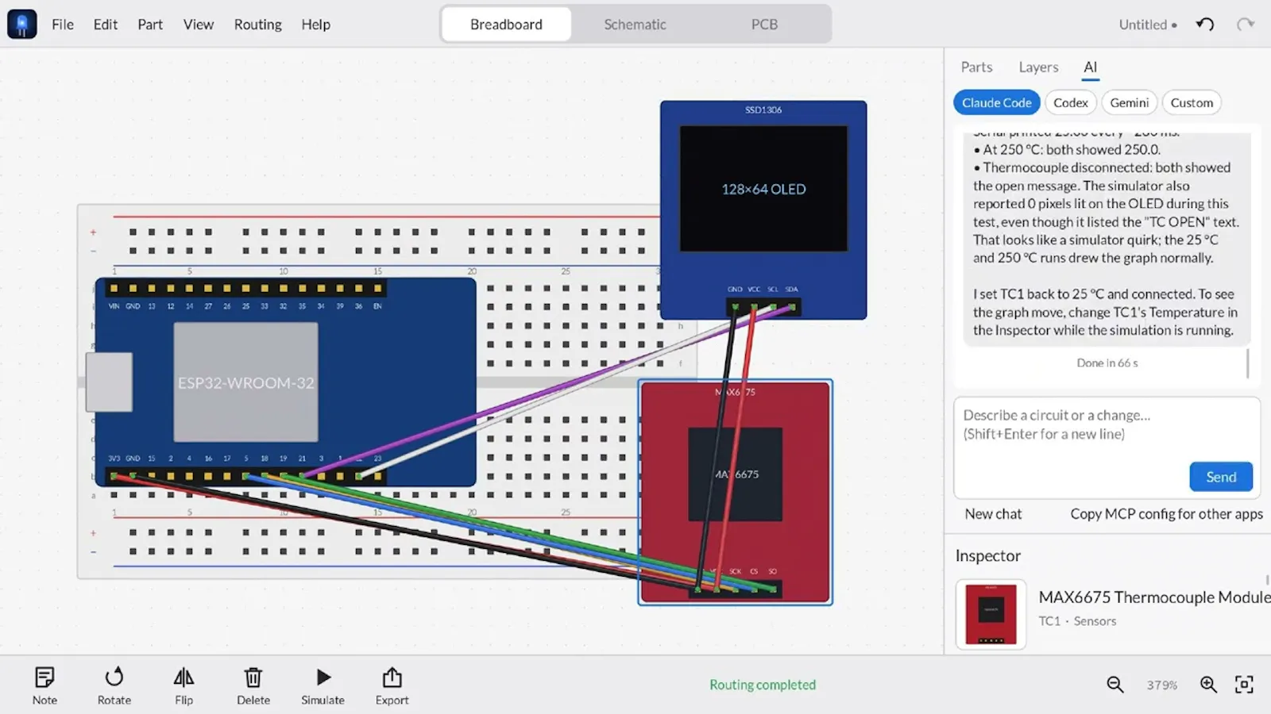Start the simulation with Simulate
The image size is (1271, 714).
click(323, 685)
